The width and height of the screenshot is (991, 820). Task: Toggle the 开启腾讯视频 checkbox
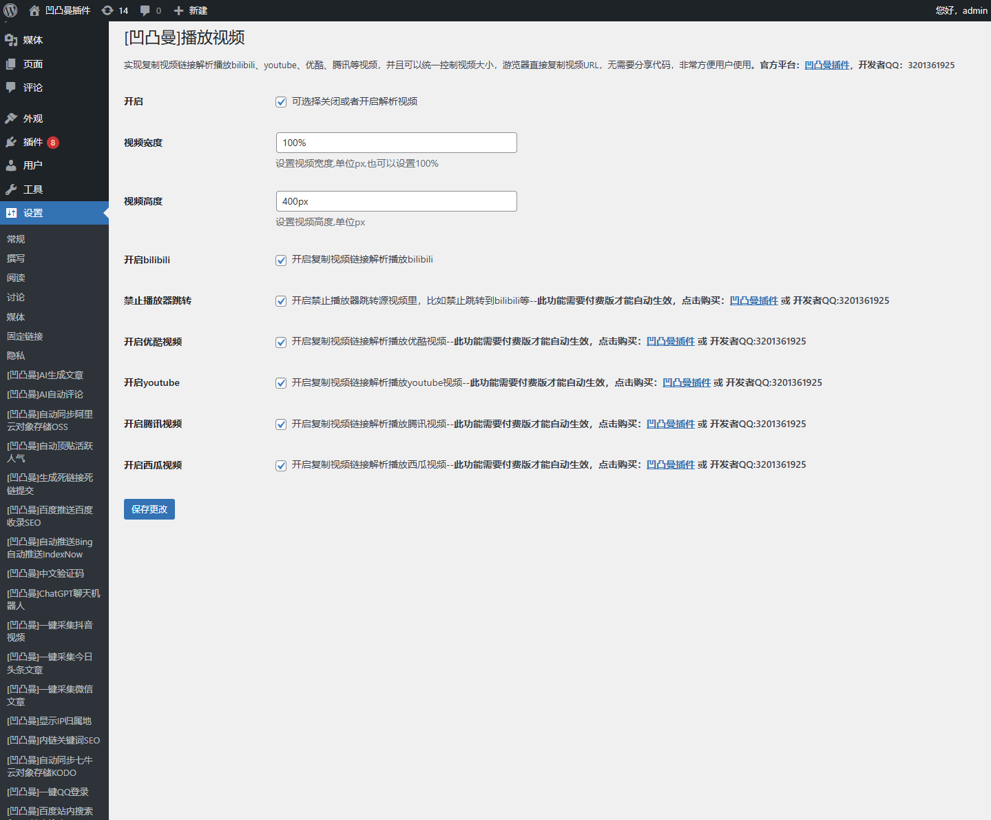click(x=281, y=424)
